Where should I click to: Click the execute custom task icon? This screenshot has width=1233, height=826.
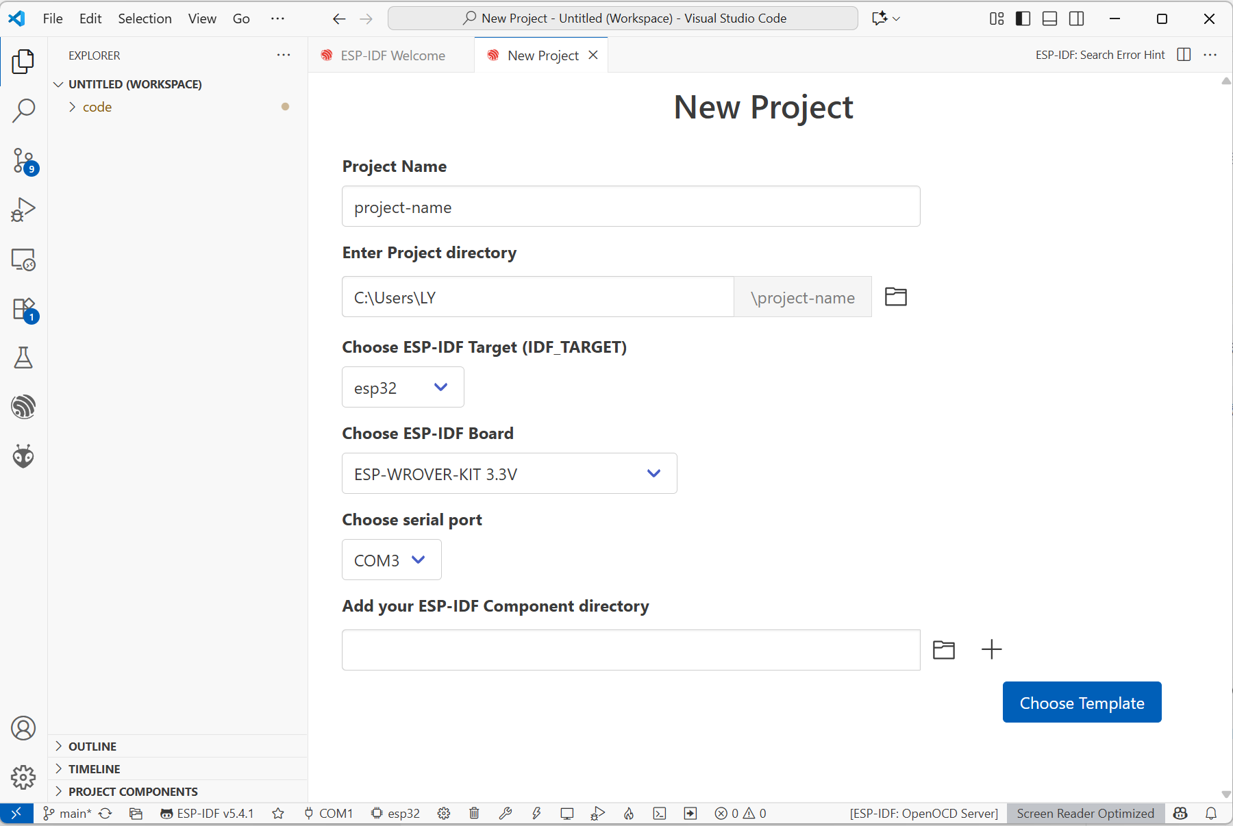(x=690, y=813)
